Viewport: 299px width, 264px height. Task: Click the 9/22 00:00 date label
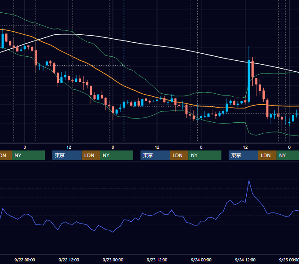[x=25, y=260]
